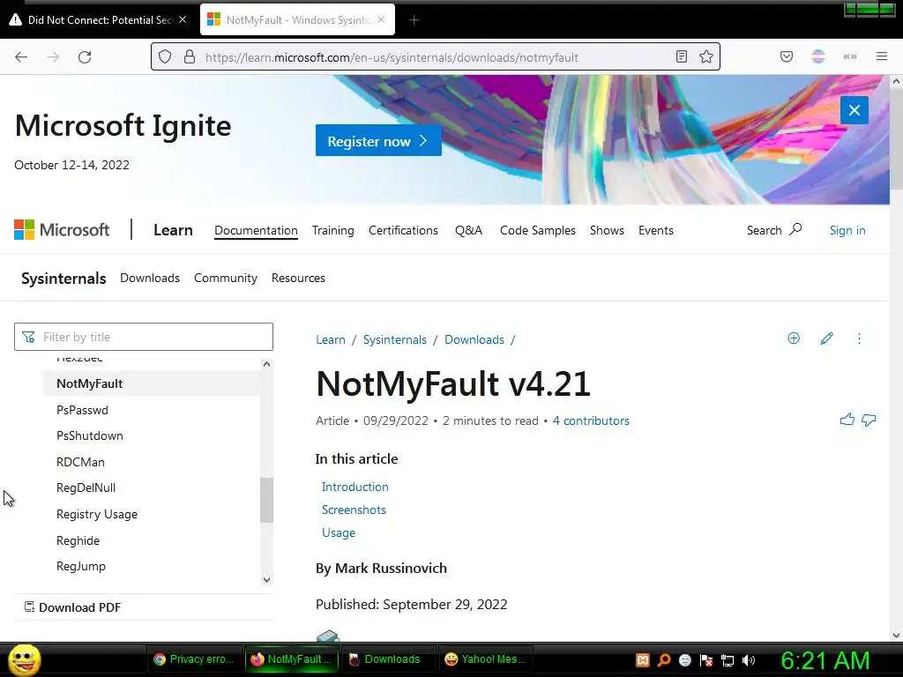The image size is (903, 677).
Task: Click sidebar scrollbar up arrow
Action: [266, 364]
